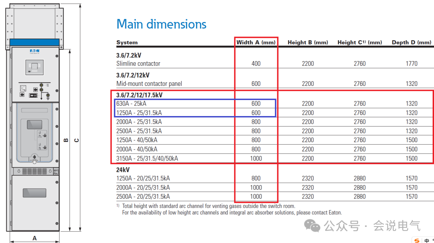Select the Width A (mm) column header
The height and width of the screenshot is (243, 434).
click(x=256, y=42)
